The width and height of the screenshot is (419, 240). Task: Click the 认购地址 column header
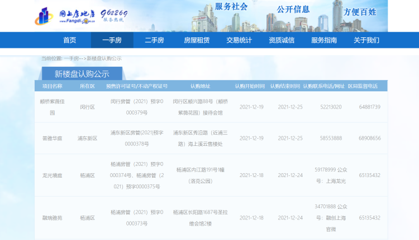click(x=201, y=86)
